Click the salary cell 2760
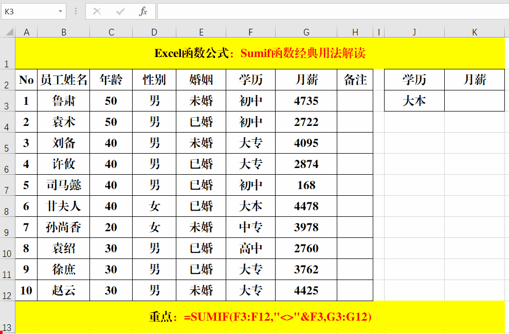Screen dimensions: 509x334 [306, 248]
